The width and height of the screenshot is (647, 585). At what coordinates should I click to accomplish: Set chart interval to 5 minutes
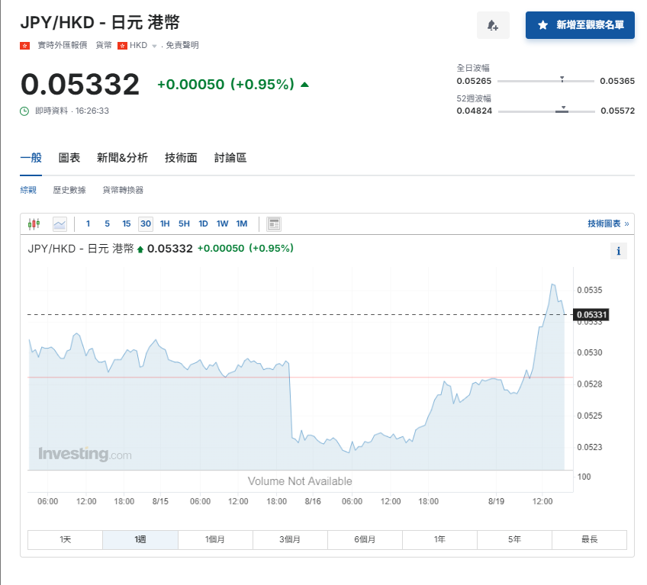107,223
